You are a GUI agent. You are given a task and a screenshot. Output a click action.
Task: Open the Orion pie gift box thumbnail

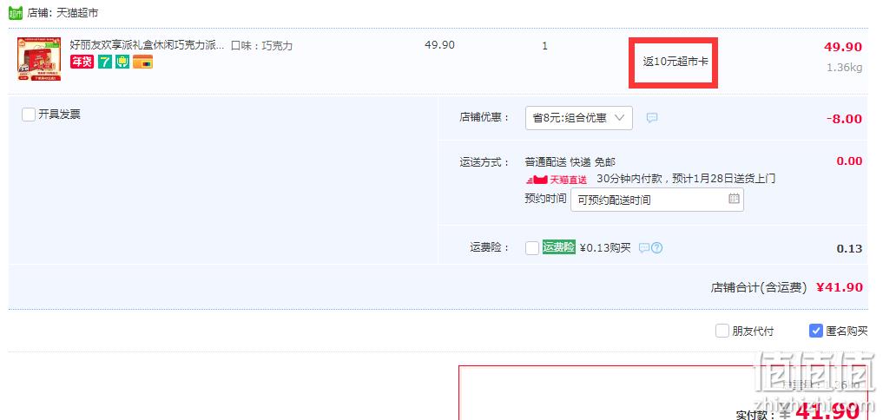[39, 59]
